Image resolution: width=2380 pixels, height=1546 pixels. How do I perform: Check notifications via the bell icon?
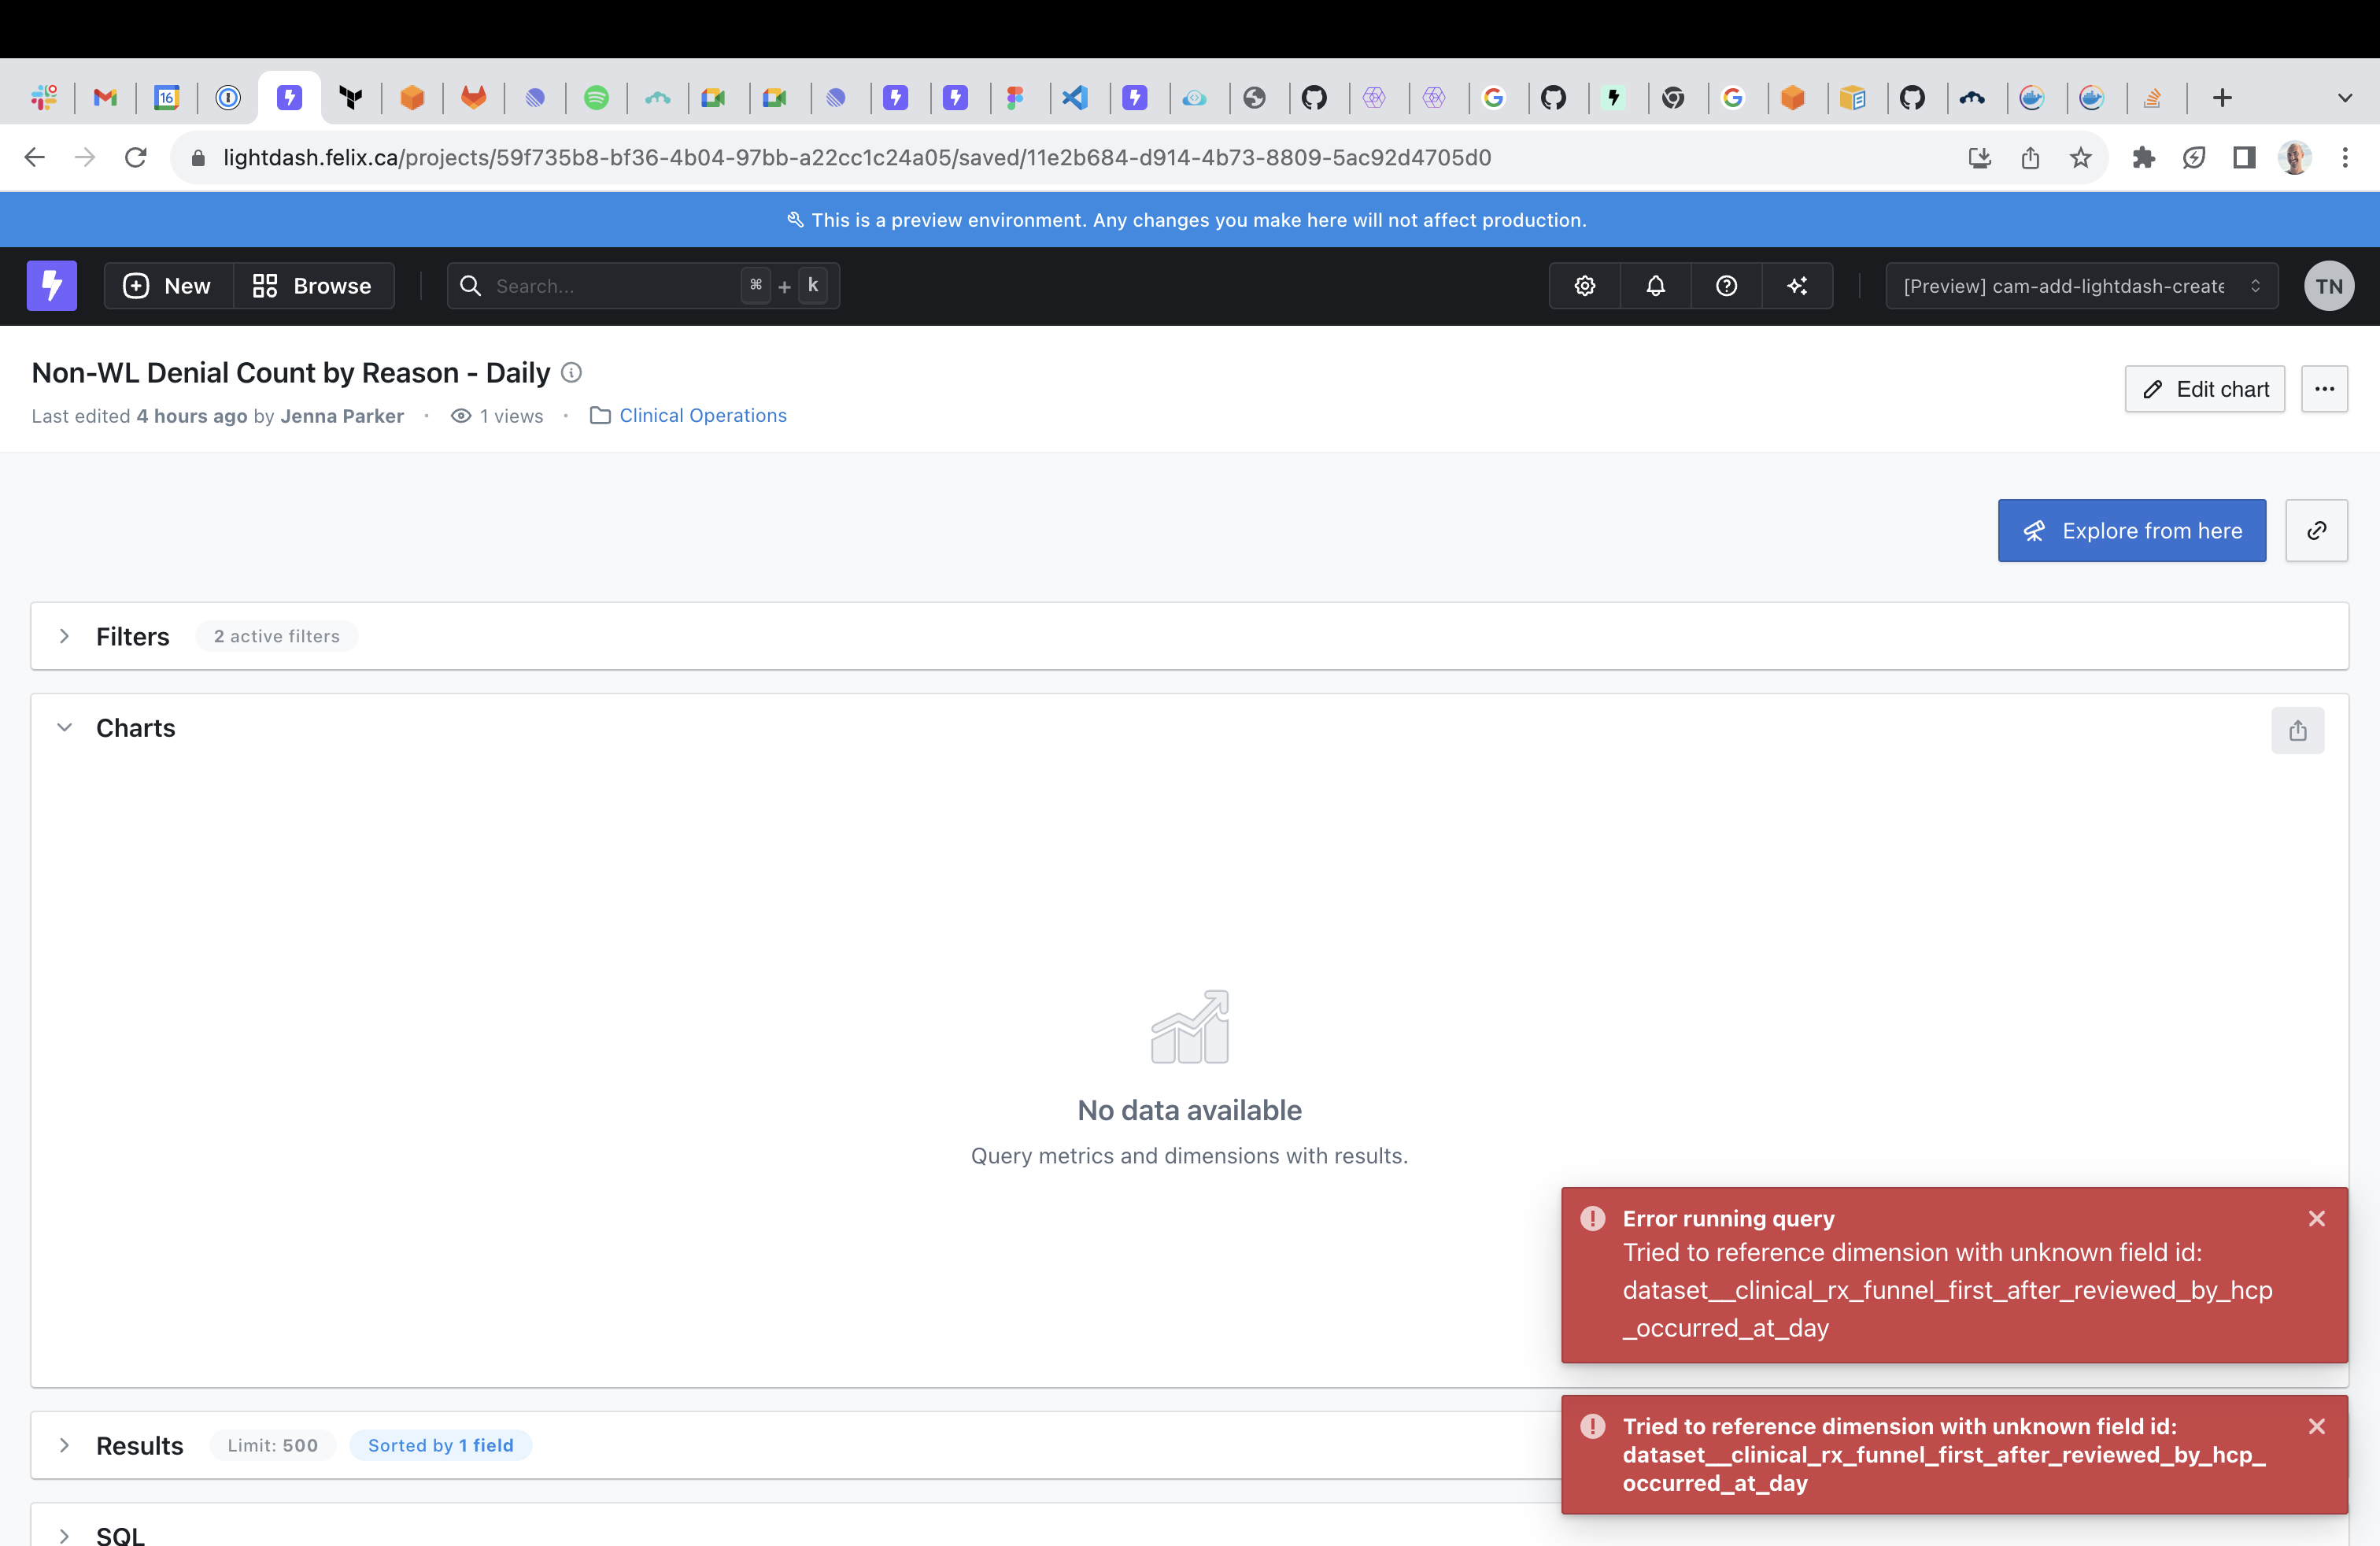pos(1655,285)
